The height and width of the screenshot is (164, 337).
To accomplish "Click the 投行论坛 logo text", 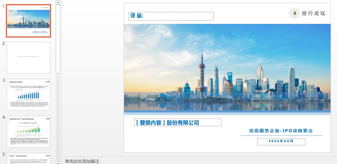I will pos(313,13).
